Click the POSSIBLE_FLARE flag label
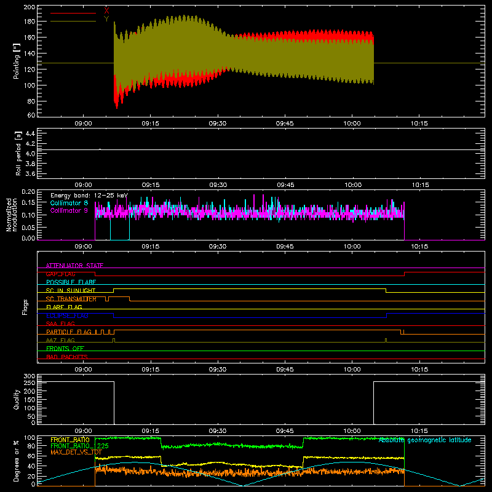This screenshot has width=492, height=492. (x=71, y=282)
